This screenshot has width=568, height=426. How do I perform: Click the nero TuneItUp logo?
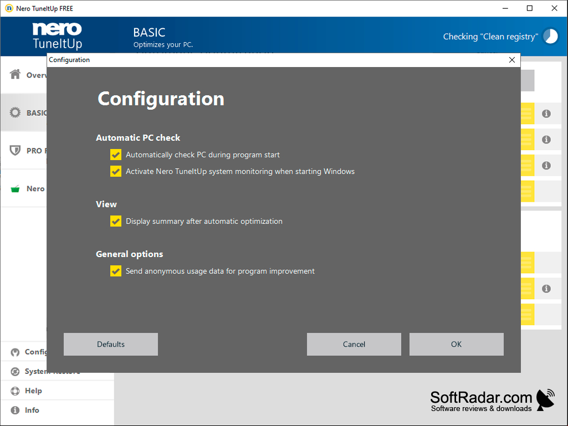[x=57, y=35]
